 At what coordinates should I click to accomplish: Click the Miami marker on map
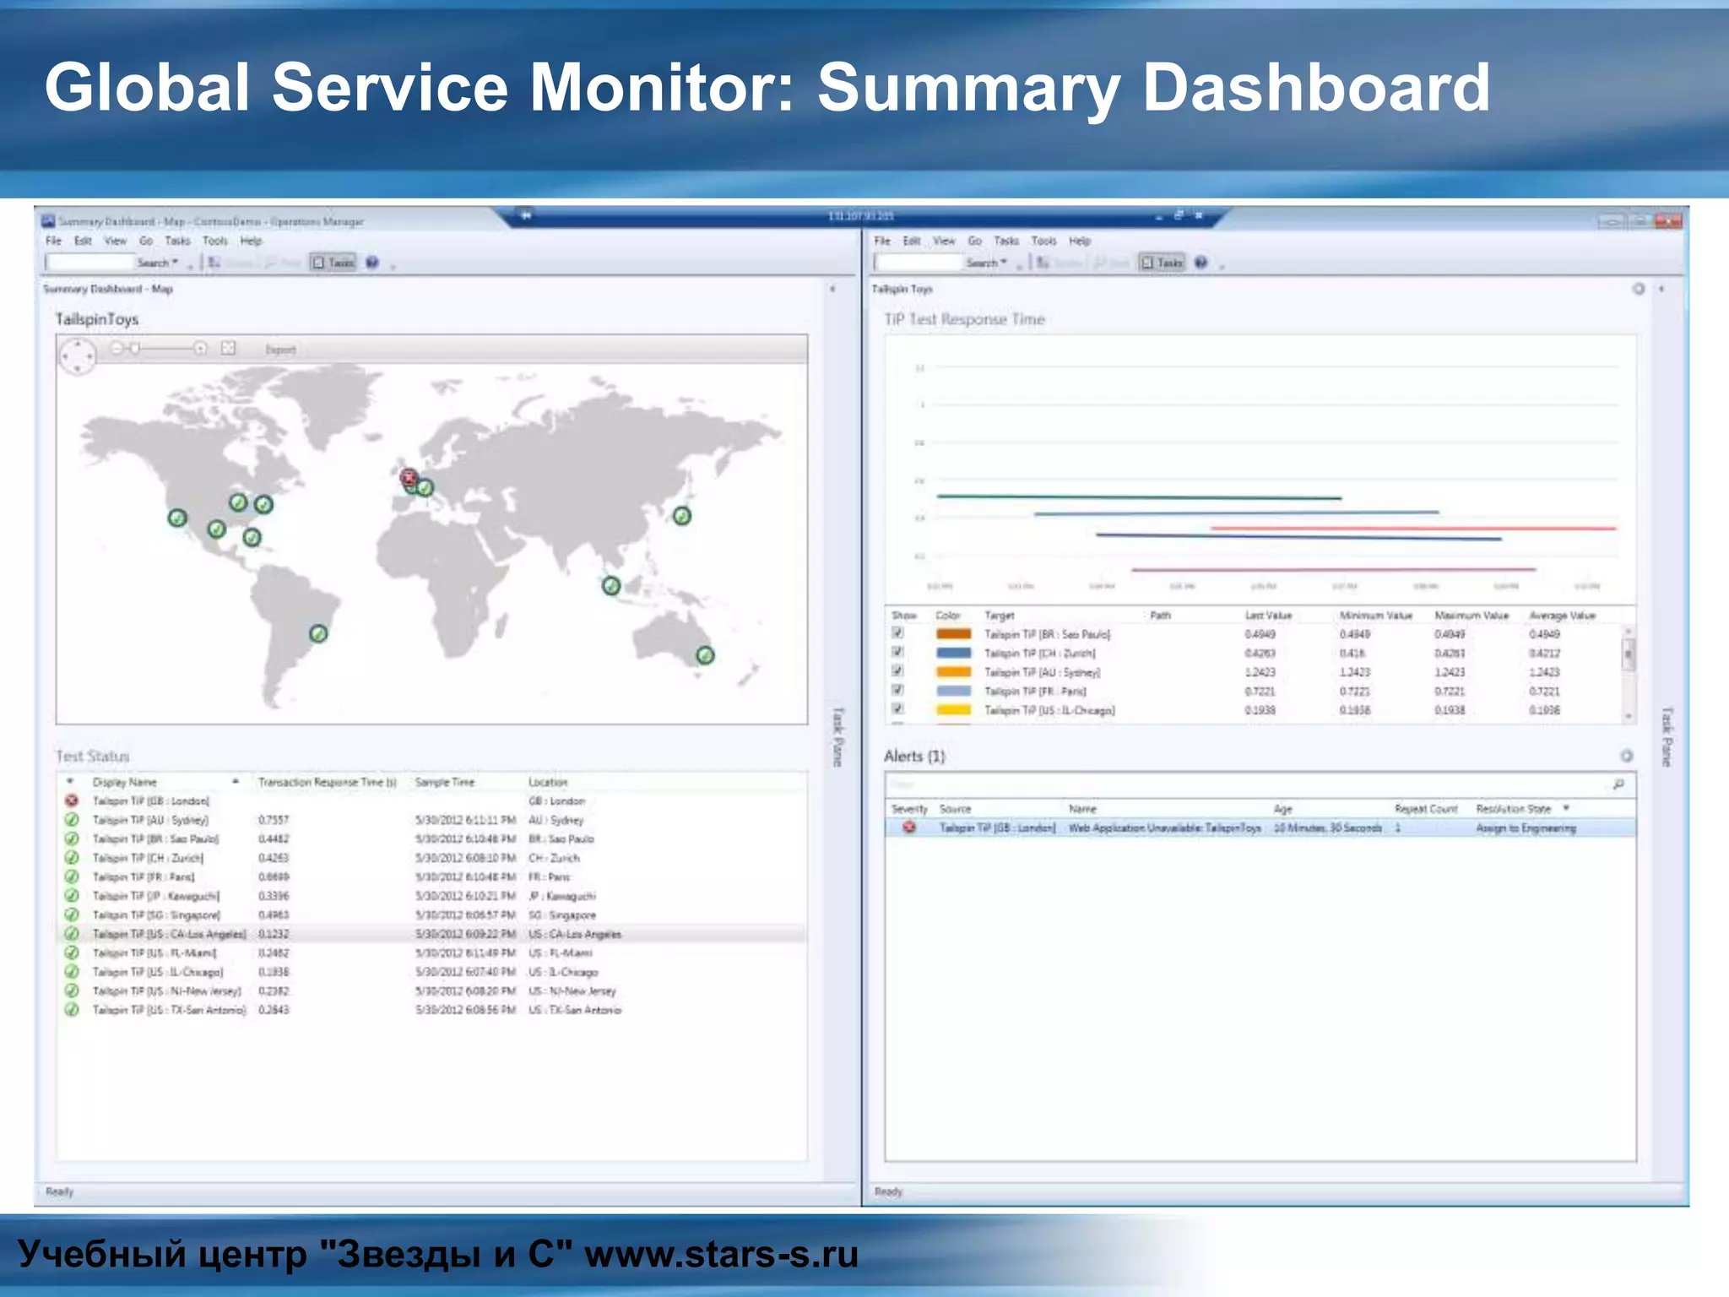252,537
